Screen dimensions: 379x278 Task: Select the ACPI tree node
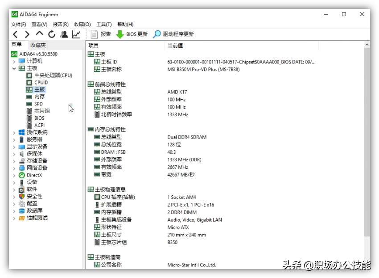(x=36, y=125)
